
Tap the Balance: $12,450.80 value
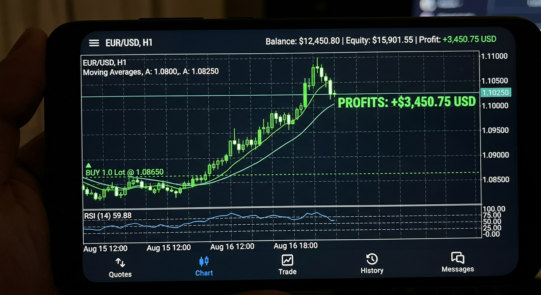tap(303, 41)
